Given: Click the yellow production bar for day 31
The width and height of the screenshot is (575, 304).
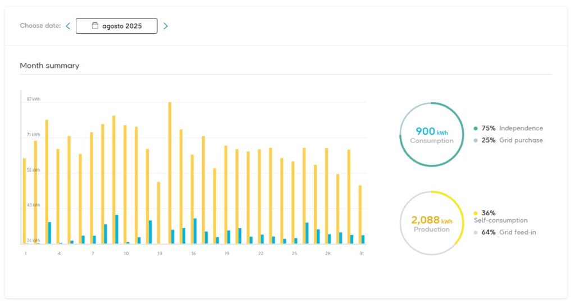Looking at the screenshot, I should (360, 214).
